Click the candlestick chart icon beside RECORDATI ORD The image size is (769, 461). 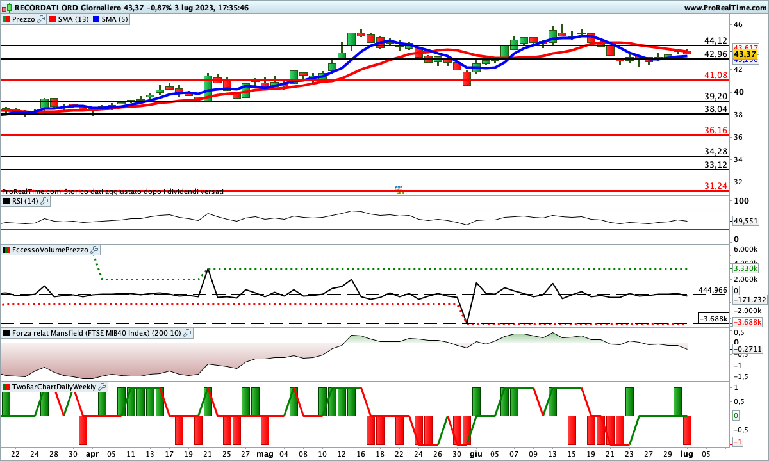[6, 8]
